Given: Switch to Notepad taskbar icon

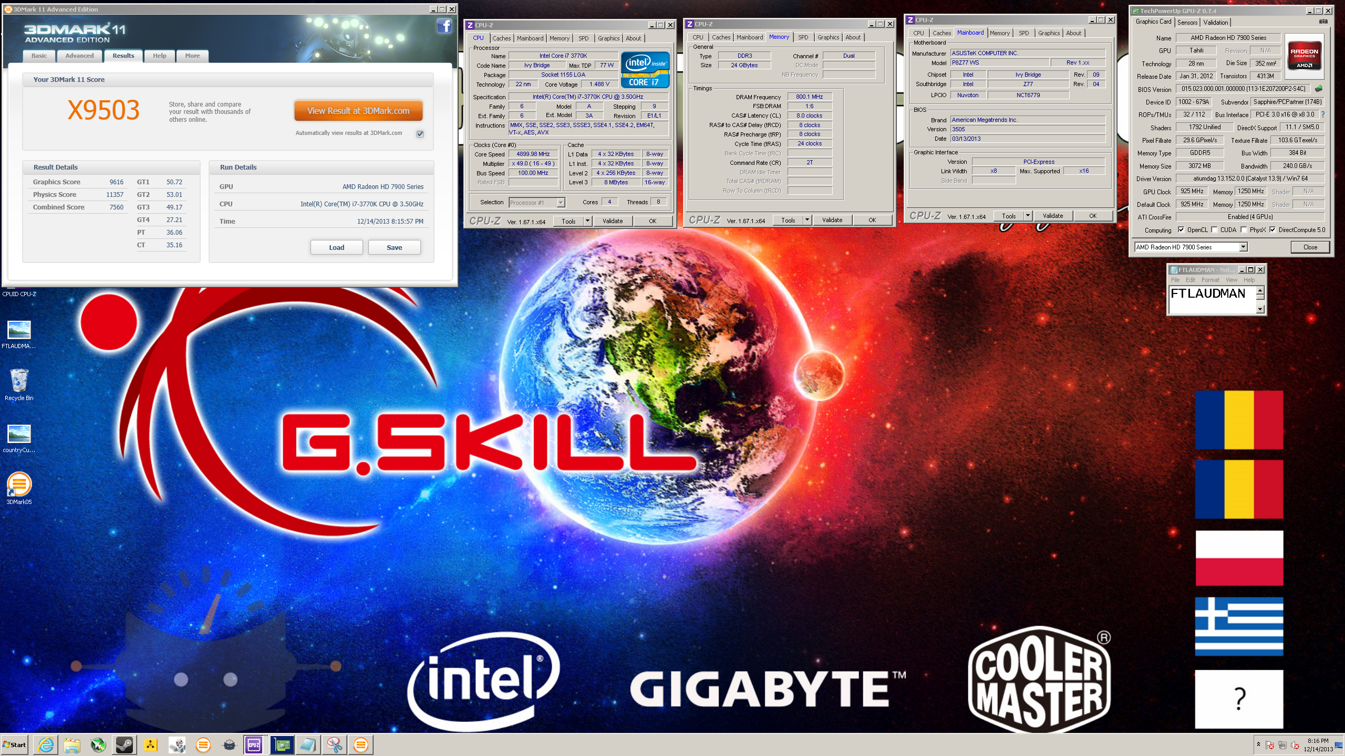Looking at the screenshot, I should click(308, 744).
